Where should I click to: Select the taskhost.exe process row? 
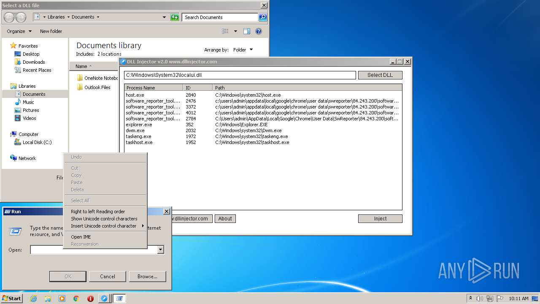tap(263, 142)
